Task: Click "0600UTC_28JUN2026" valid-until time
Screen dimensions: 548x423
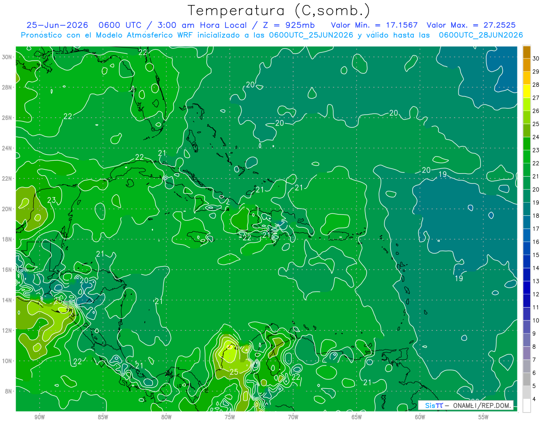Action: click(481, 35)
